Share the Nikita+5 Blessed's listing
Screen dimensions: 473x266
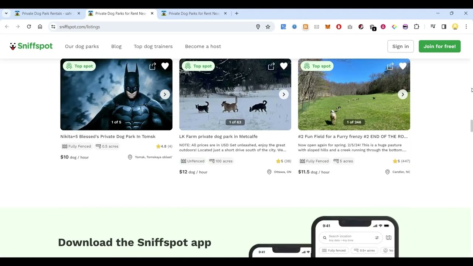(x=153, y=66)
